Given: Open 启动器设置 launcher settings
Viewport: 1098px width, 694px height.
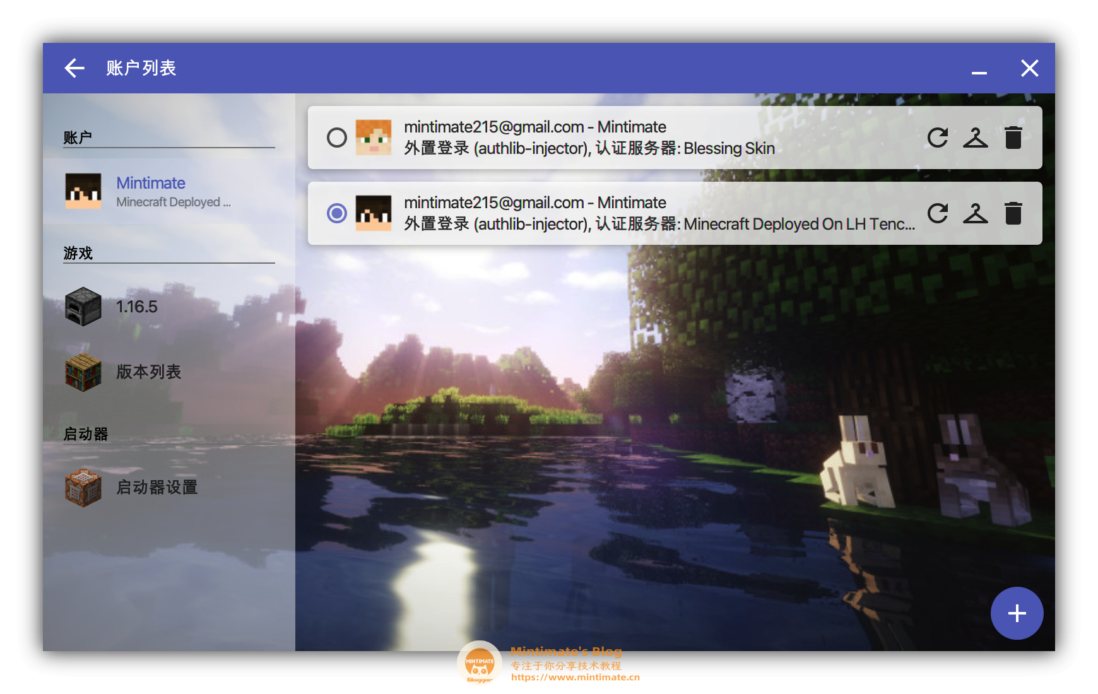Looking at the screenshot, I should [x=169, y=488].
